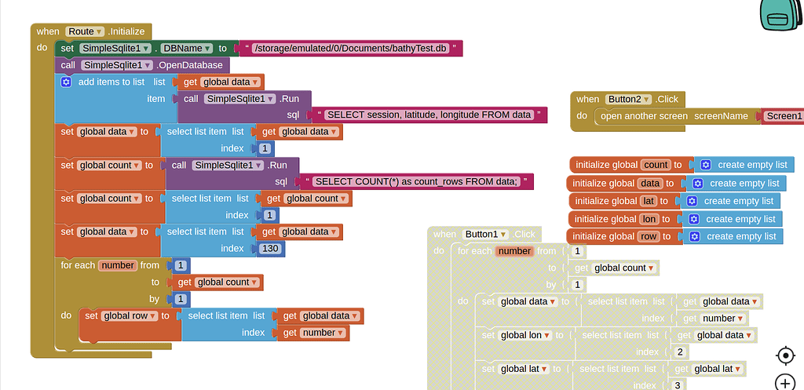Select the call SimpleSqlite1 OpenDatabase block
This screenshot has width=804, height=390.
(x=142, y=65)
